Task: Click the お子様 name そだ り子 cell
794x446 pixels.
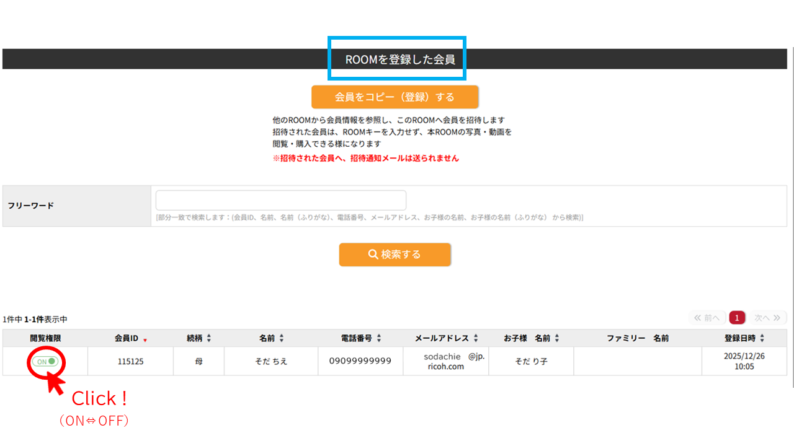Action: (x=530, y=362)
